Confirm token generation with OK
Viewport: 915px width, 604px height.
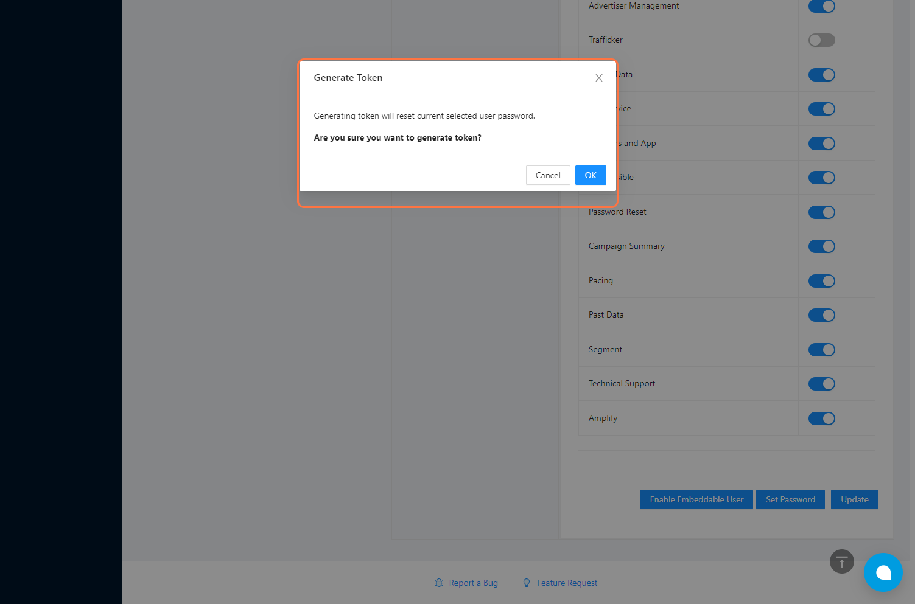[591, 175]
